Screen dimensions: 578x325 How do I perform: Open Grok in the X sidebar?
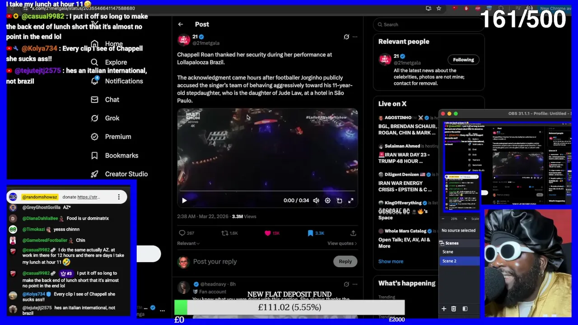coord(112,118)
